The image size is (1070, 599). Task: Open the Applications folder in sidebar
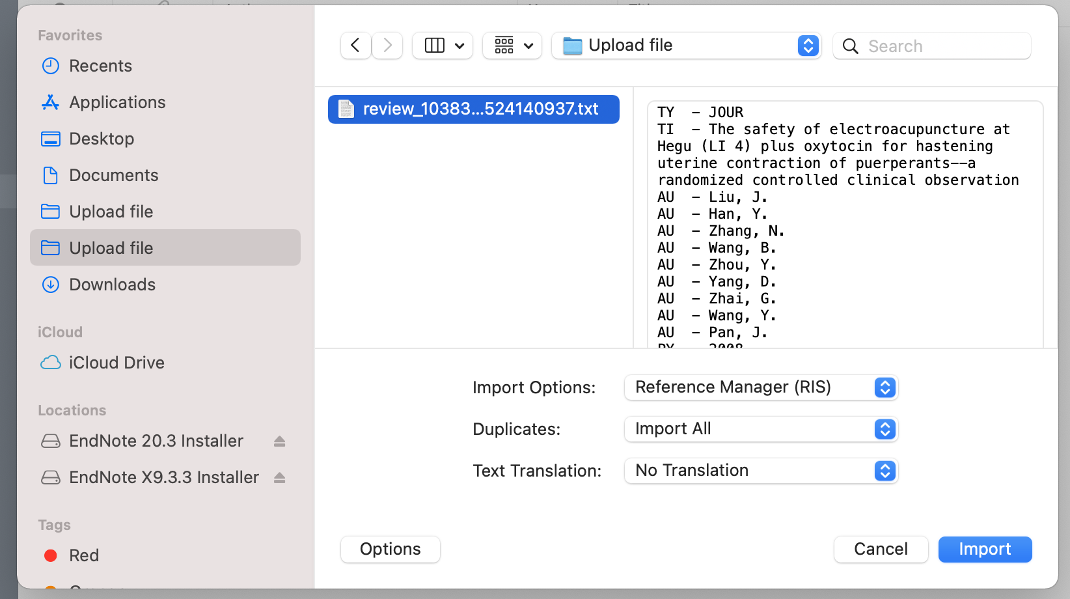117,102
